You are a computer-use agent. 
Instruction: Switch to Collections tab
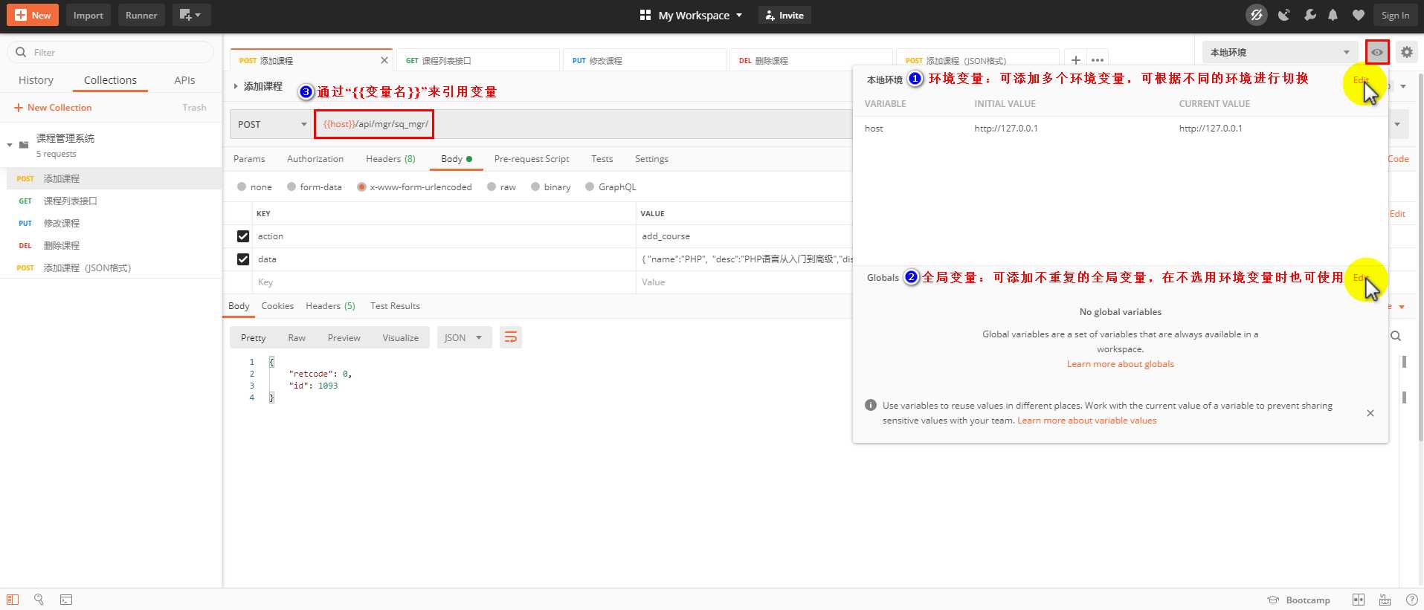coord(110,80)
